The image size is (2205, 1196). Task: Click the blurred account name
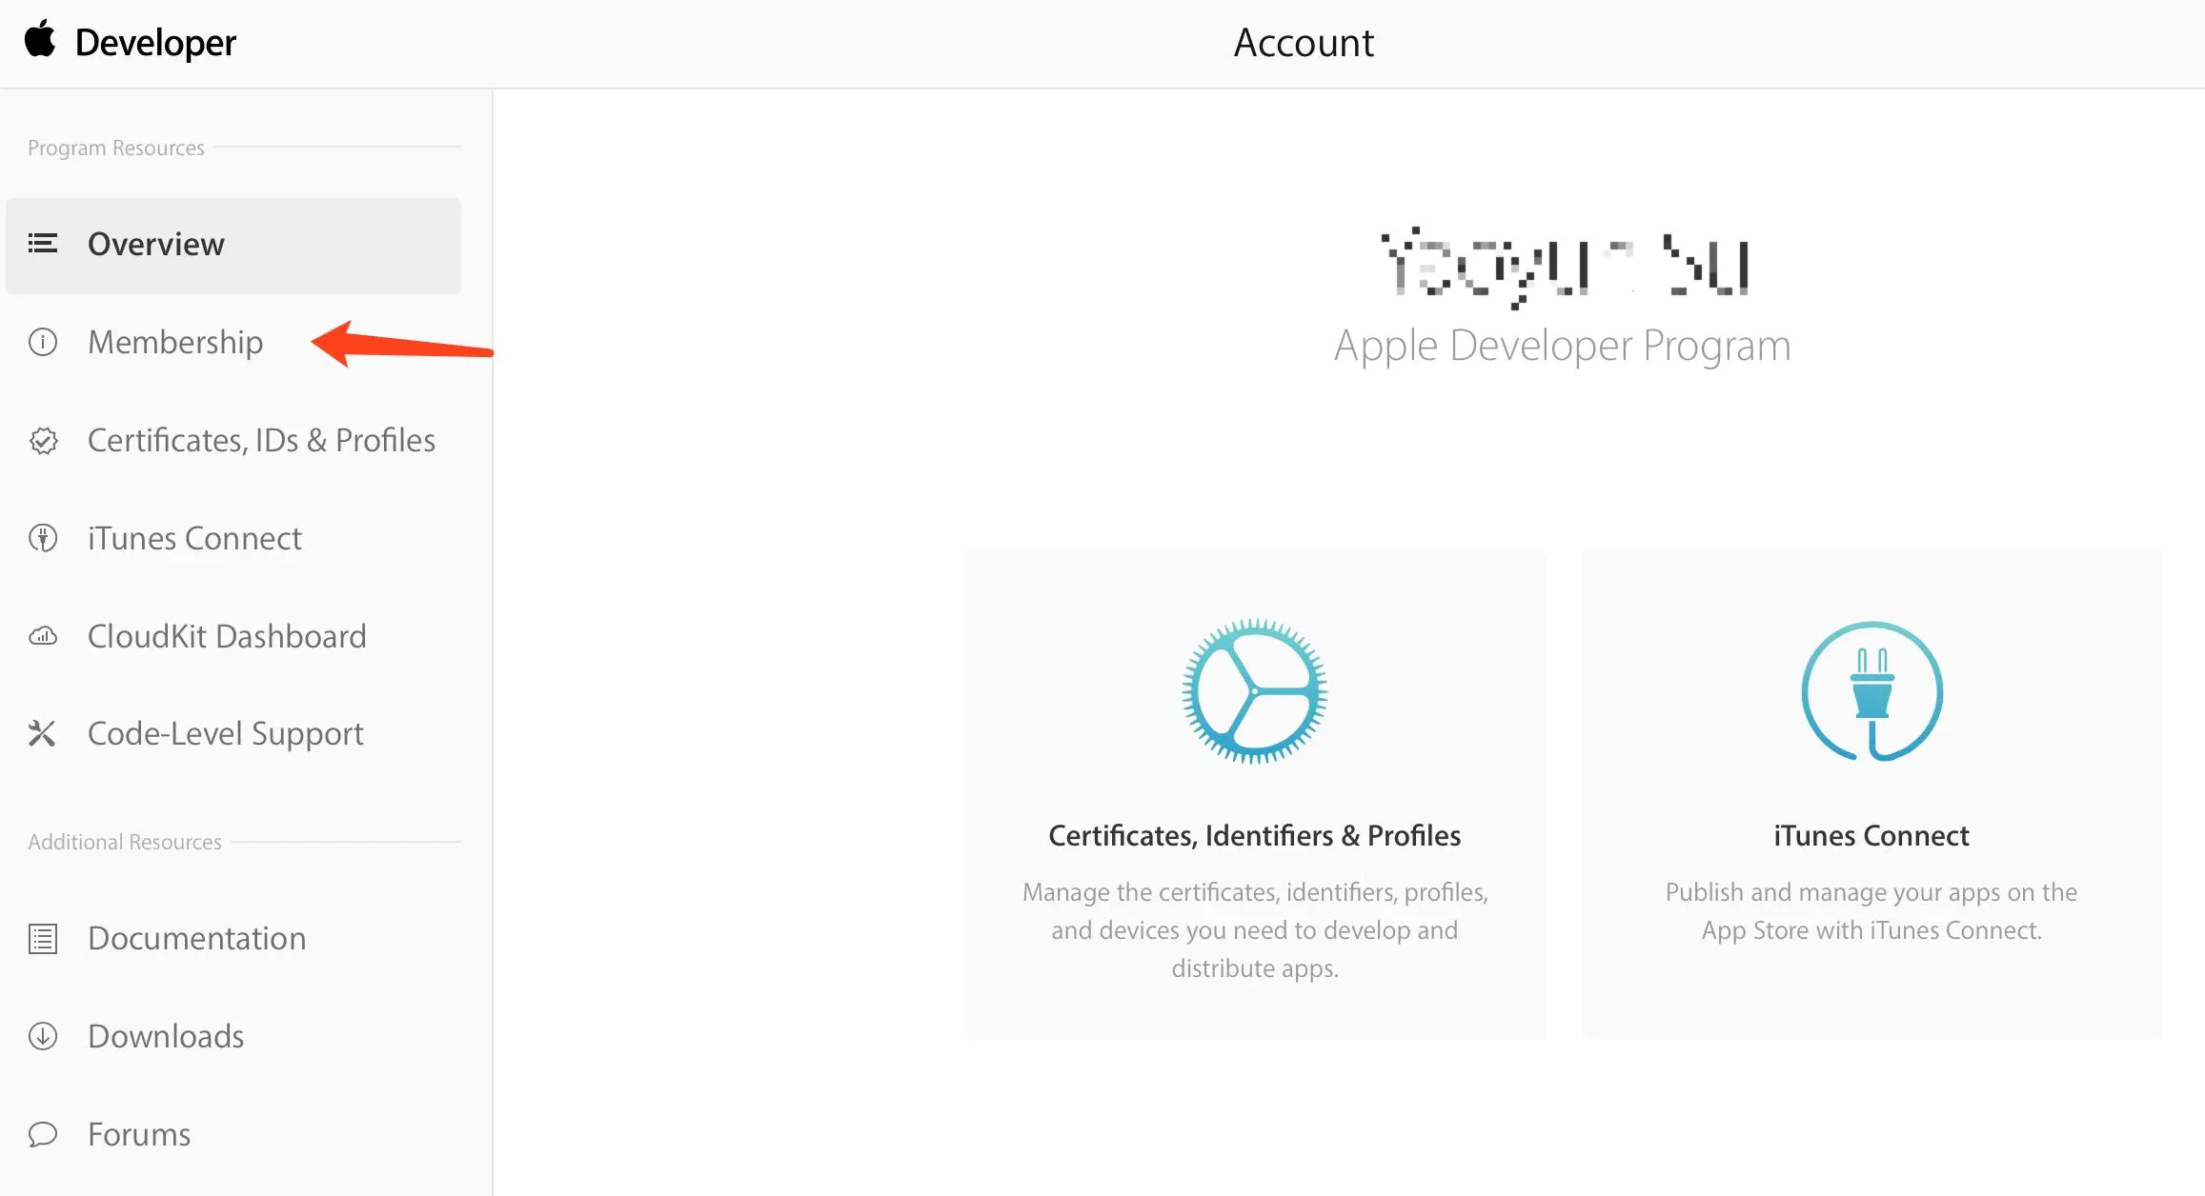tap(1564, 267)
